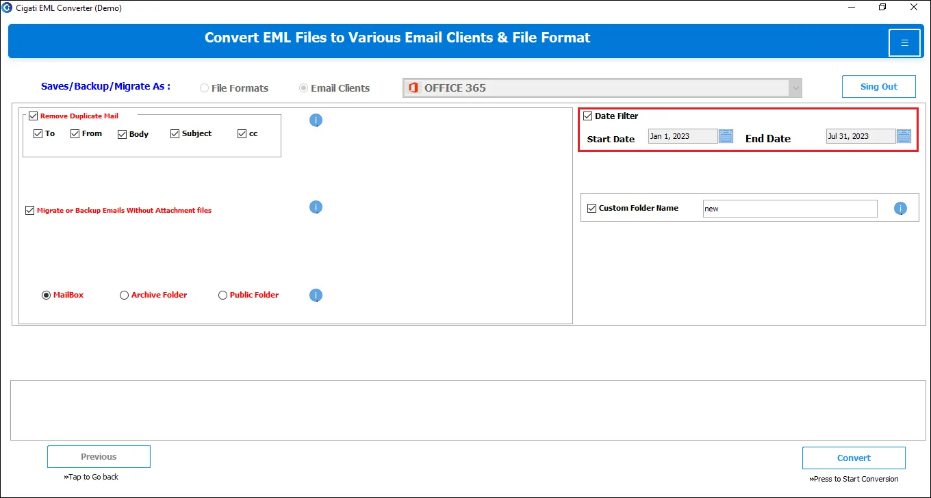Select the MailBox radio button
Viewport: 931px width, 498px height.
pos(46,296)
